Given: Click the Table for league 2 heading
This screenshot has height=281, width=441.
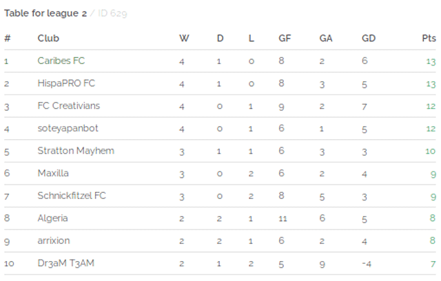Looking at the screenshot, I should (45, 13).
